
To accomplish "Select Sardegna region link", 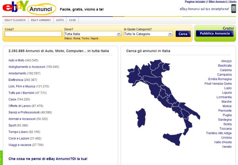I will [225, 120].
